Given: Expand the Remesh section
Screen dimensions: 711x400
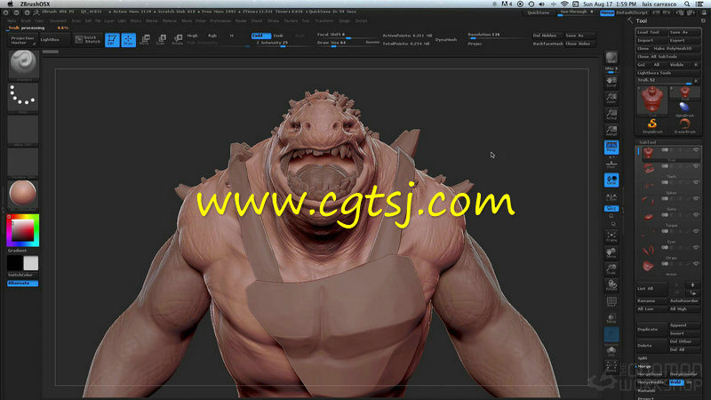Looking at the screenshot, I should pos(646,390).
